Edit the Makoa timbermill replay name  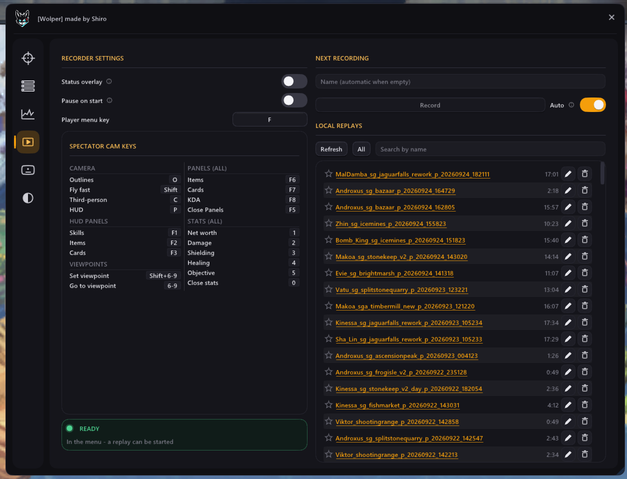(x=568, y=306)
